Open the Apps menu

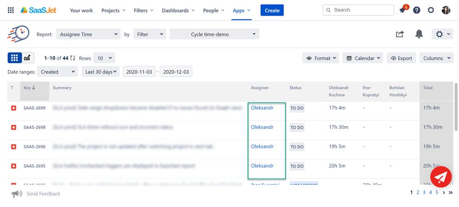242,11
